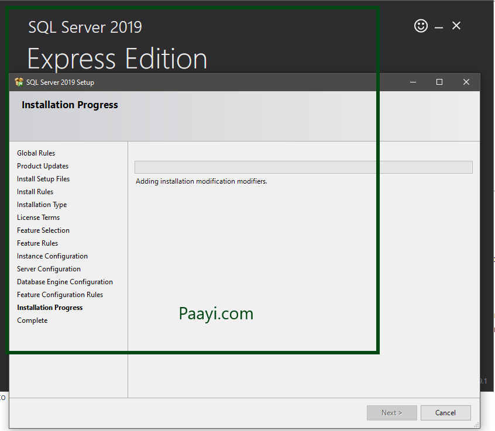Click the Installation Progress sidebar item
The width and height of the screenshot is (495, 431).
pyautogui.click(x=50, y=308)
